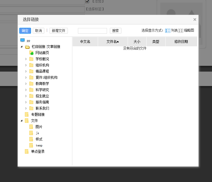Click 【选择标签】 link in background page
This screenshot has width=212, height=182.
[95, 9]
